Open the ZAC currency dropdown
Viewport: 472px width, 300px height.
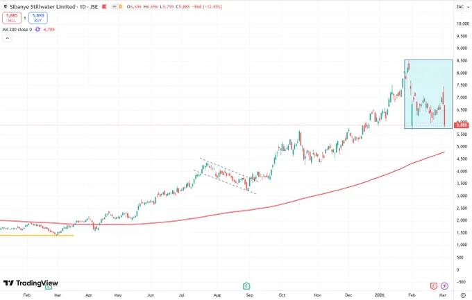[463, 7]
